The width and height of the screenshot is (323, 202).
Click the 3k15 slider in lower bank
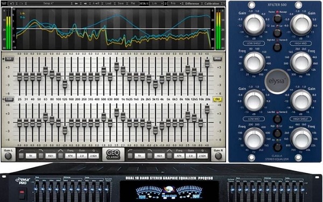[156, 130]
